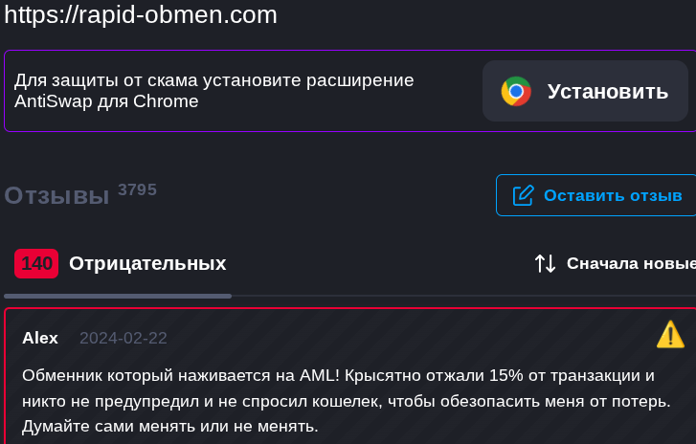Screen dimensions: 696x444
Task: Click the review line "Думайте сами менять"
Action: (x=169, y=426)
